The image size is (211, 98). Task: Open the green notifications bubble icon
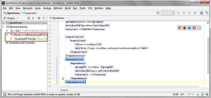(207, 94)
